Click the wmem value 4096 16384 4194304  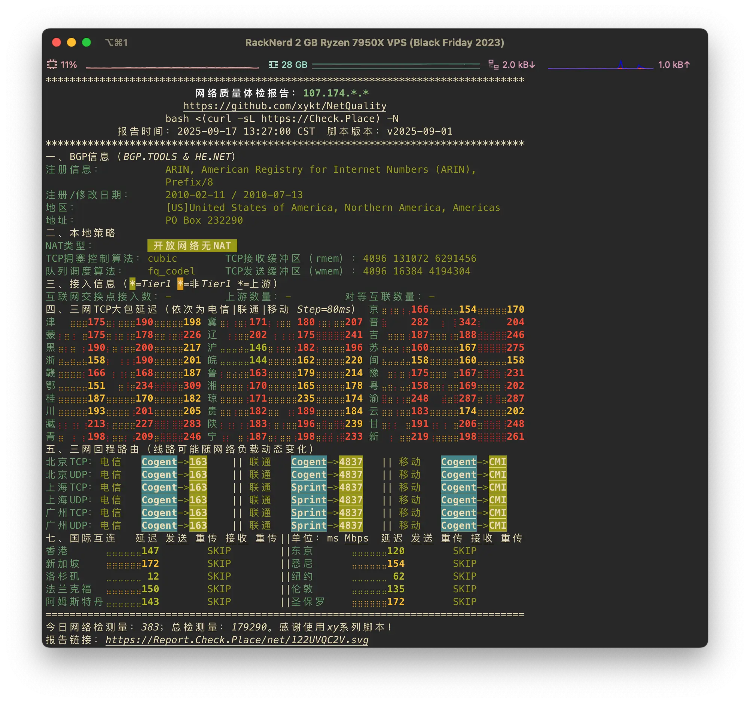pos(417,271)
